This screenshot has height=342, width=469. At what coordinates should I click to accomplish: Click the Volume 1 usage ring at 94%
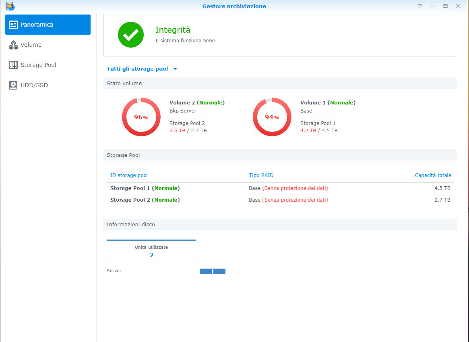[272, 117]
